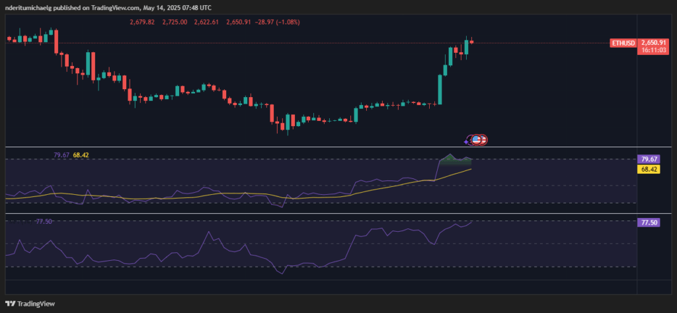
Task: Click the purple 79.67 right axis label
Action: point(649,159)
